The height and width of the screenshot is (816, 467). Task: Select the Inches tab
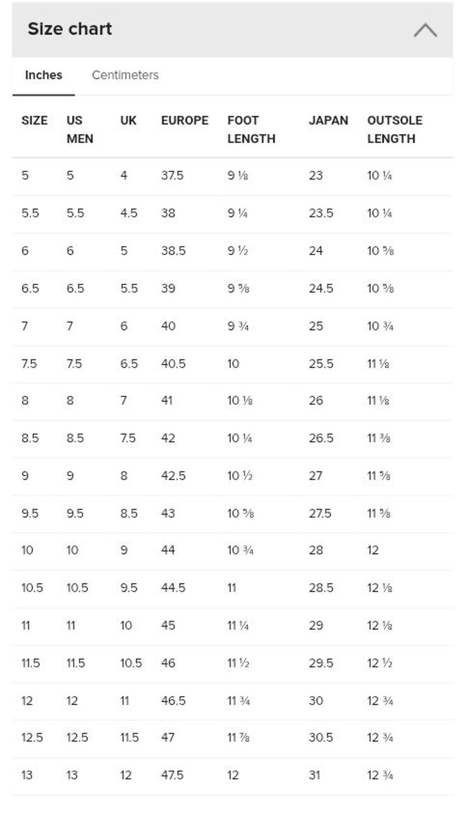(43, 75)
